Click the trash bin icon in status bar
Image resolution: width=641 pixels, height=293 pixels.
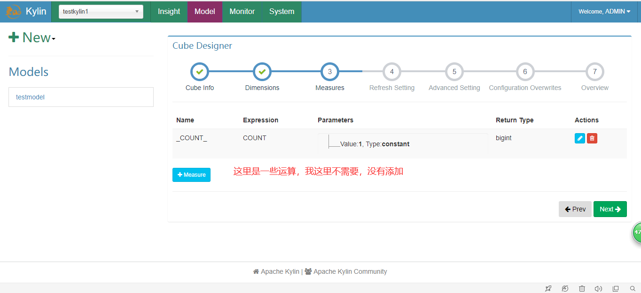582,288
